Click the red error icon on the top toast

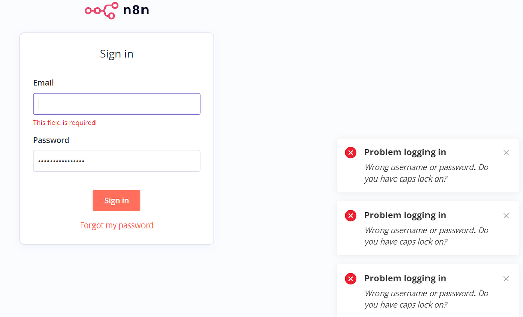coord(350,152)
